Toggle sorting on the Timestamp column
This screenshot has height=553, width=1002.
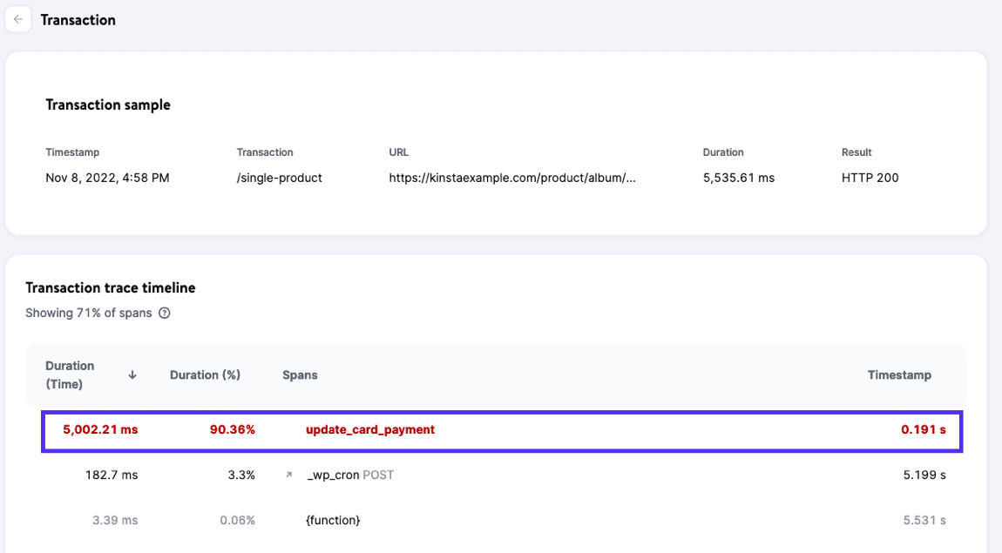(x=900, y=374)
